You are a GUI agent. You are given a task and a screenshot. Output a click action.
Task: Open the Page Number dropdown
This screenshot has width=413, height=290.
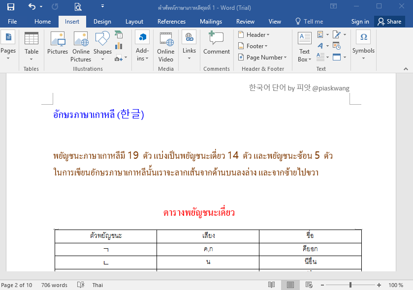262,58
